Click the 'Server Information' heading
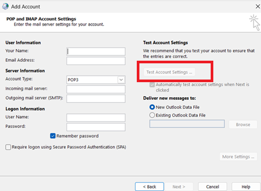The image size is (261, 191). pyautogui.click(x=25, y=71)
